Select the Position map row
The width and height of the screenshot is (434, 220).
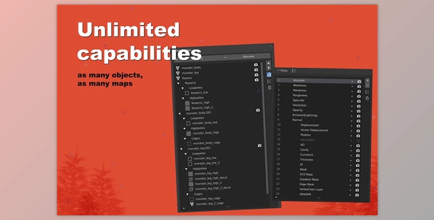pyautogui.click(x=318, y=135)
